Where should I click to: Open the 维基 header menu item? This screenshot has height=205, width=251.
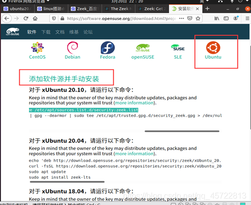[74, 32]
